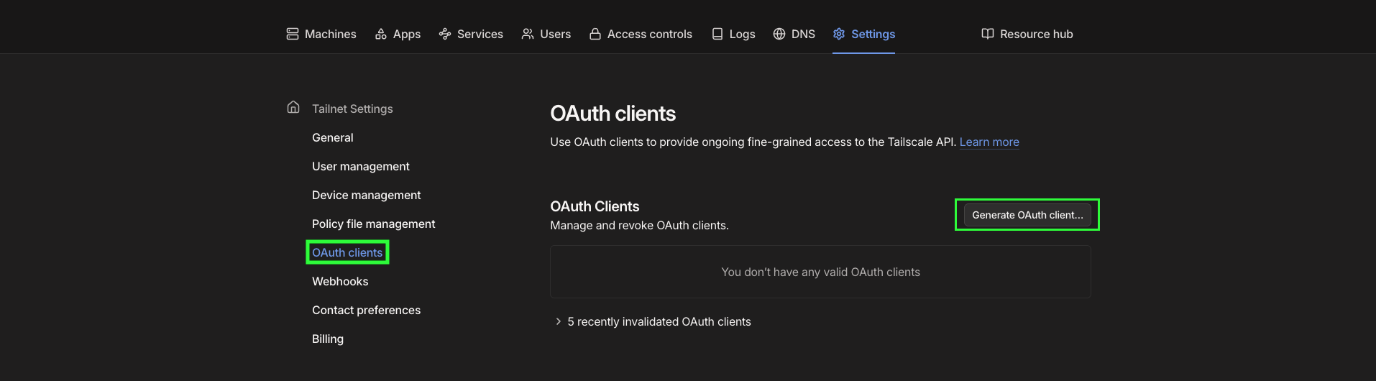This screenshot has height=381, width=1376.
Task: Select Billing in sidebar
Action: pyautogui.click(x=328, y=339)
